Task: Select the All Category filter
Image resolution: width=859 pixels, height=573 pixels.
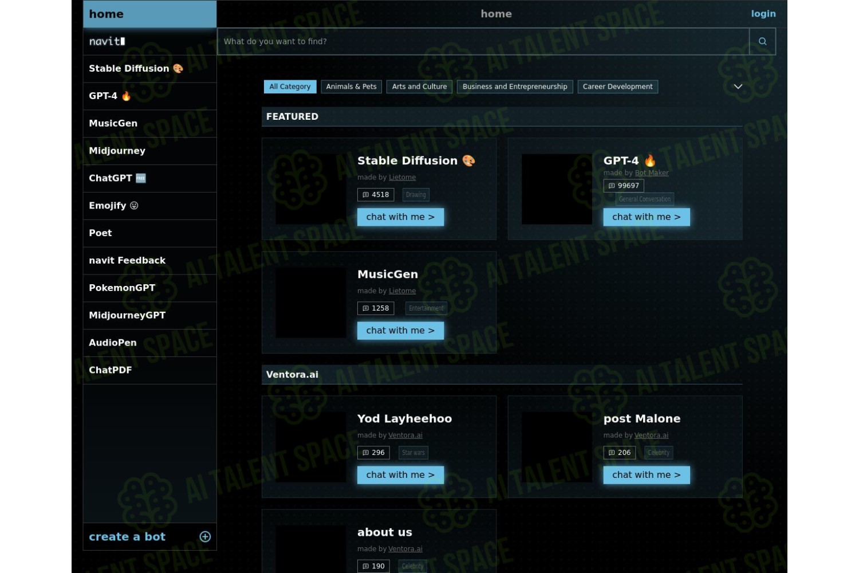Action: 290,87
